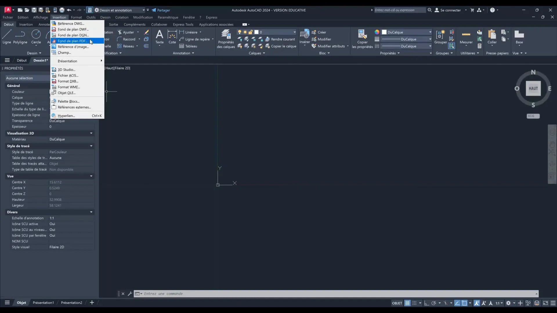Viewport: 557px width, 313px height.
Task: Select the Ligne drawing tool
Action: (x=7, y=37)
